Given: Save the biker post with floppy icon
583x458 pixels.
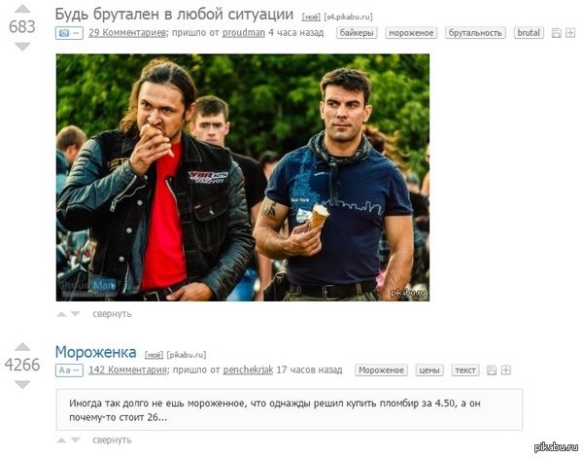Looking at the screenshot, I should pyautogui.click(x=556, y=33).
